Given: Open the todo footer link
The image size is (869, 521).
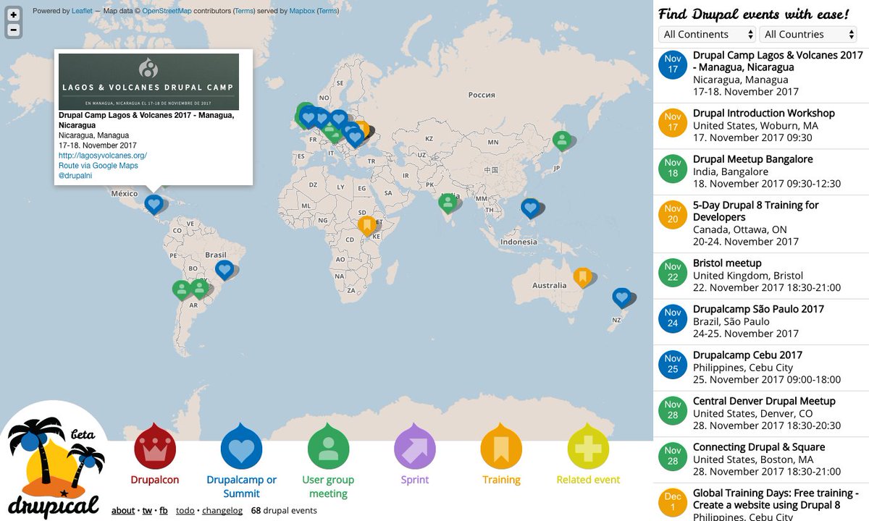Looking at the screenshot, I should [185, 510].
